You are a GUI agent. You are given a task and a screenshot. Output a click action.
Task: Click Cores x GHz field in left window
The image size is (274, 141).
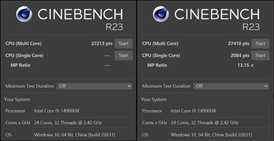pos(83,123)
